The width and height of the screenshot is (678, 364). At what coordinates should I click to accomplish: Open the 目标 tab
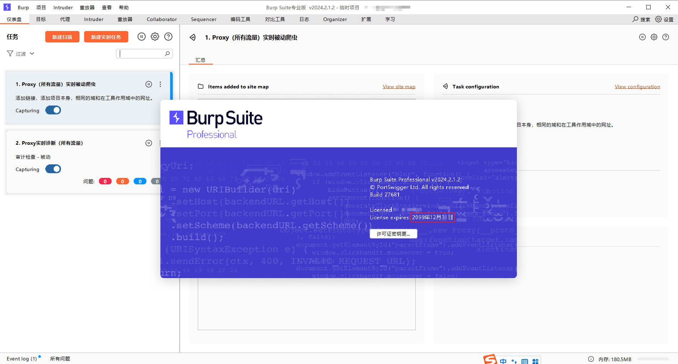tap(41, 19)
